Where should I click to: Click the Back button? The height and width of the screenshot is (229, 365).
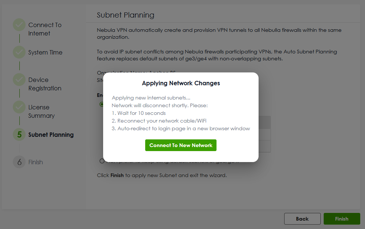tap(302, 219)
